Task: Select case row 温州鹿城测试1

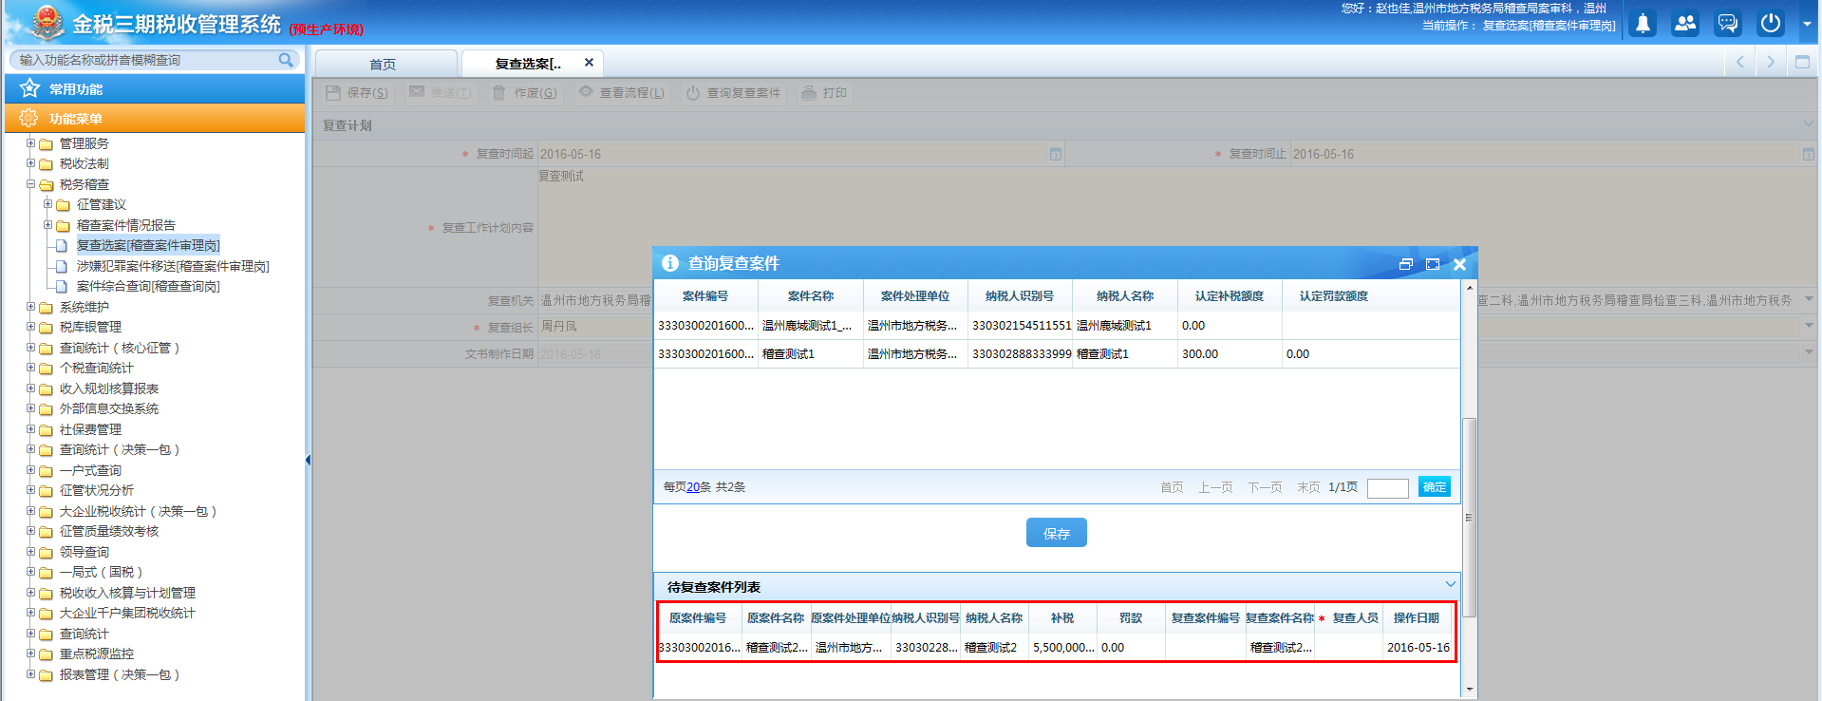Action: click(x=1058, y=326)
